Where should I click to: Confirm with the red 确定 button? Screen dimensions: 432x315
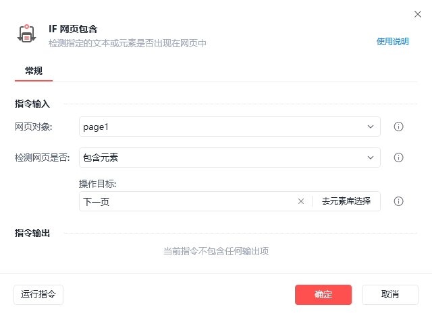pos(323,294)
